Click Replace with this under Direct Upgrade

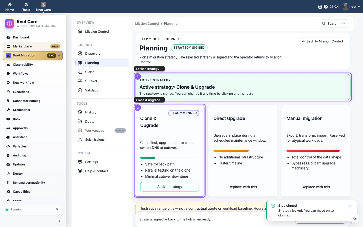(243, 187)
